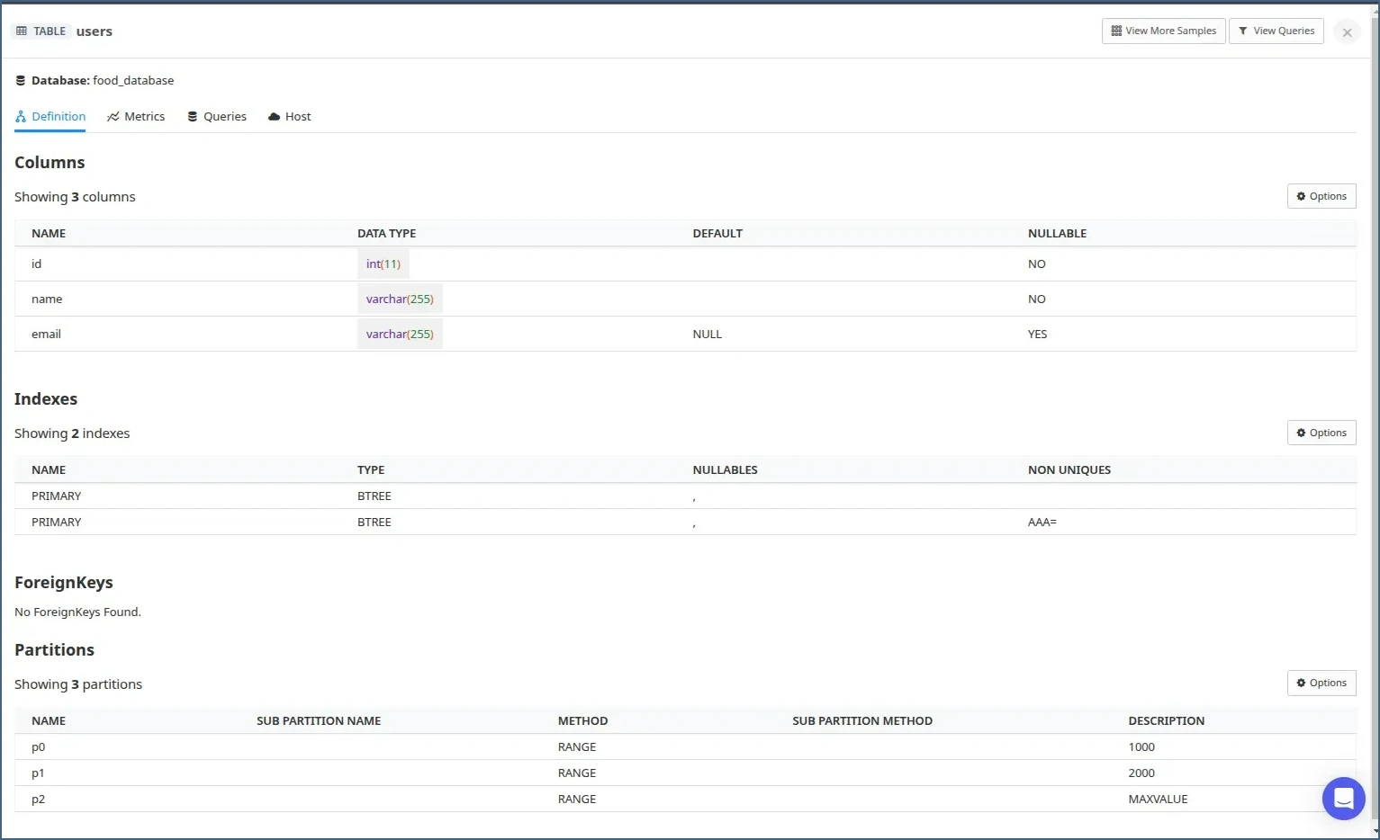
Task: Open Options for the Indexes section
Action: (1321, 433)
